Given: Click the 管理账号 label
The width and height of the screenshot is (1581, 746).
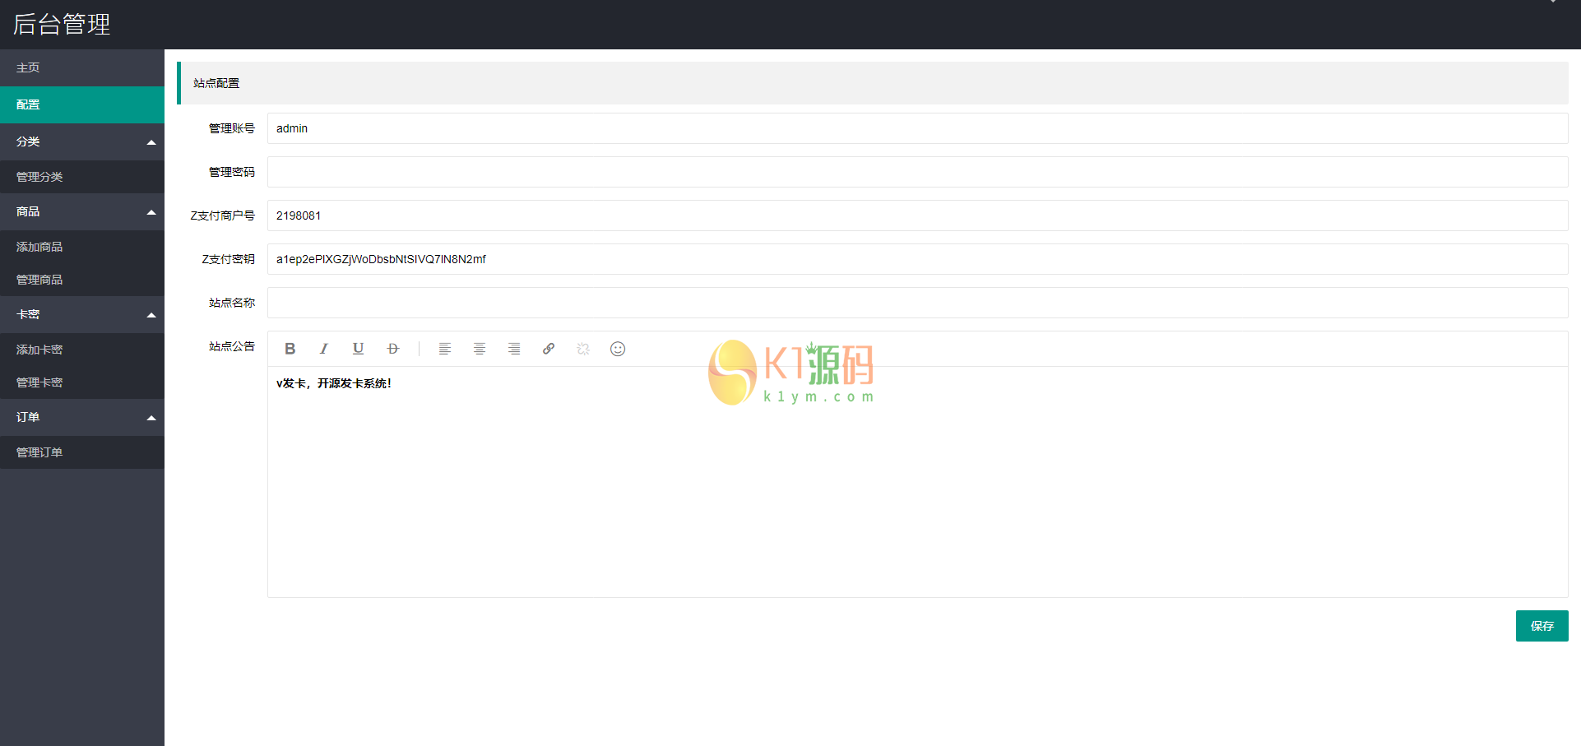Looking at the screenshot, I should 232,128.
